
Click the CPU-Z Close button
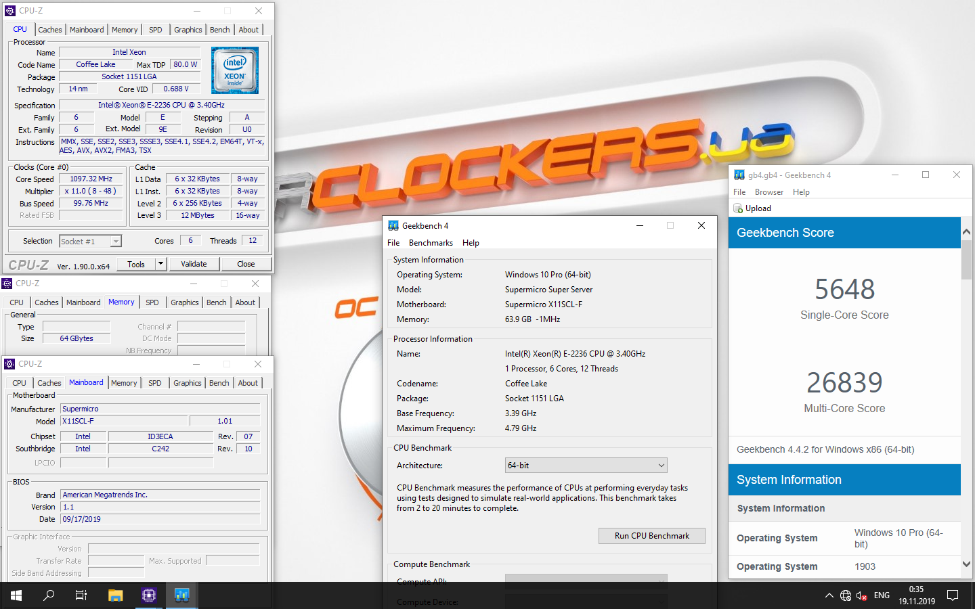tap(246, 264)
